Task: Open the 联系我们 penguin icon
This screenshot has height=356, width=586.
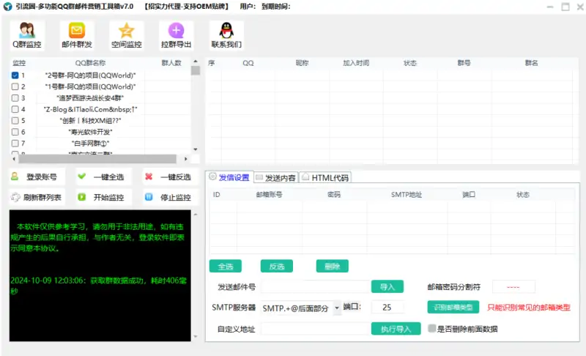Action: pyautogui.click(x=226, y=30)
